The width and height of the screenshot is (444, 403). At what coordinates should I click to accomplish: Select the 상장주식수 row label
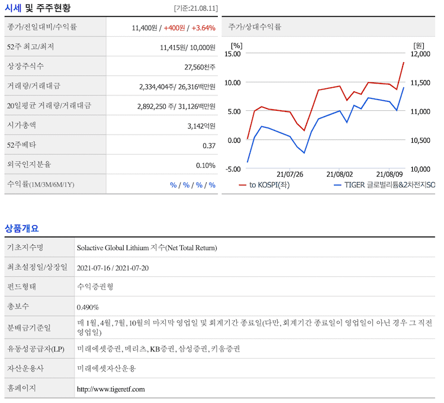(25, 66)
